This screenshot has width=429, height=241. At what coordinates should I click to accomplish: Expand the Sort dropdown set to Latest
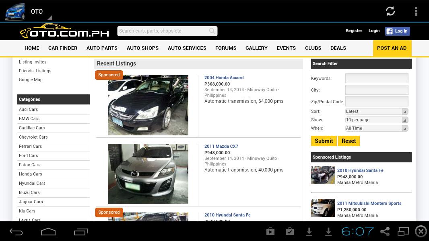pyautogui.click(x=377, y=111)
